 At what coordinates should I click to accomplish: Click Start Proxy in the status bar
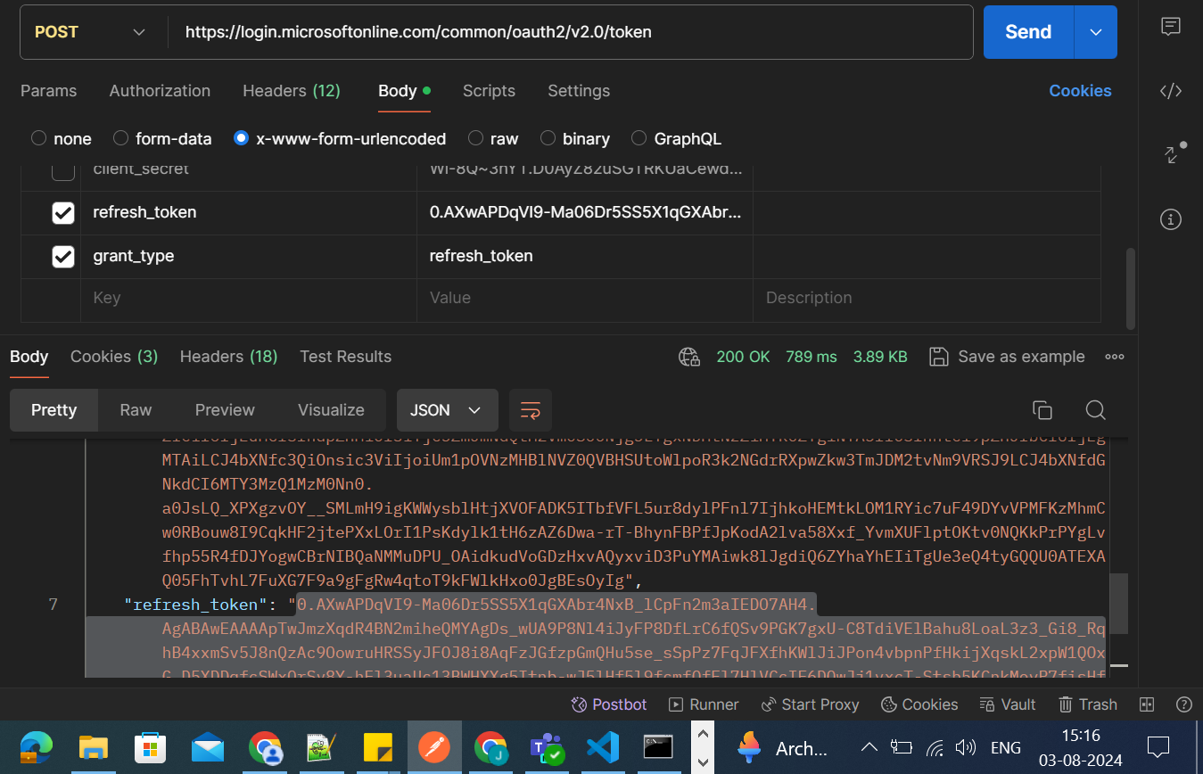(x=810, y=704)
